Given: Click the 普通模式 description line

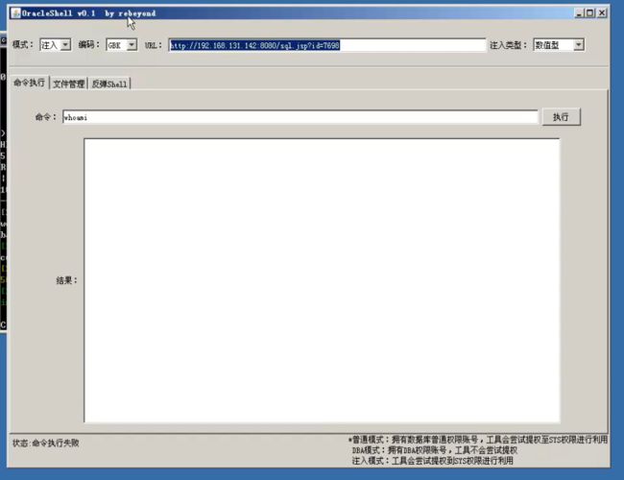Looking at the screenshot, I should [478, 440].
